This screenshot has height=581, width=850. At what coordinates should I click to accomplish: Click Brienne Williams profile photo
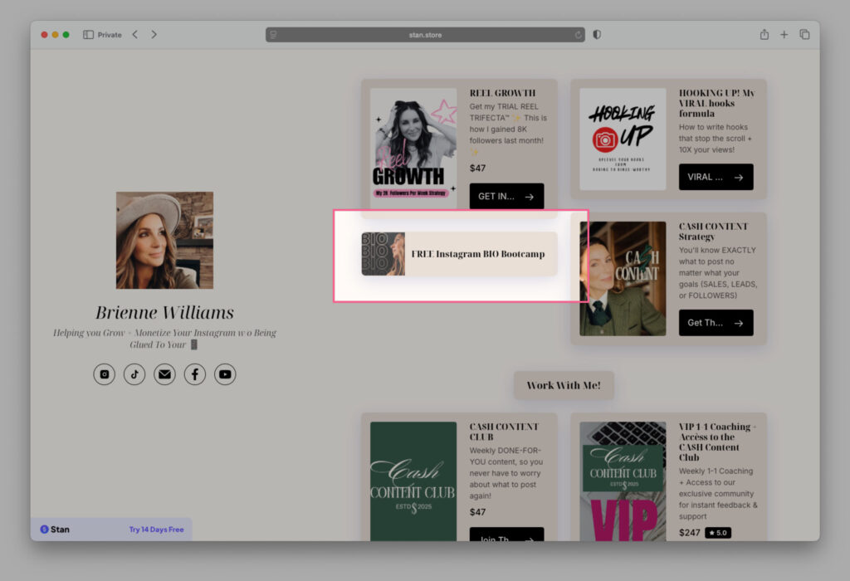click(164, 240)
